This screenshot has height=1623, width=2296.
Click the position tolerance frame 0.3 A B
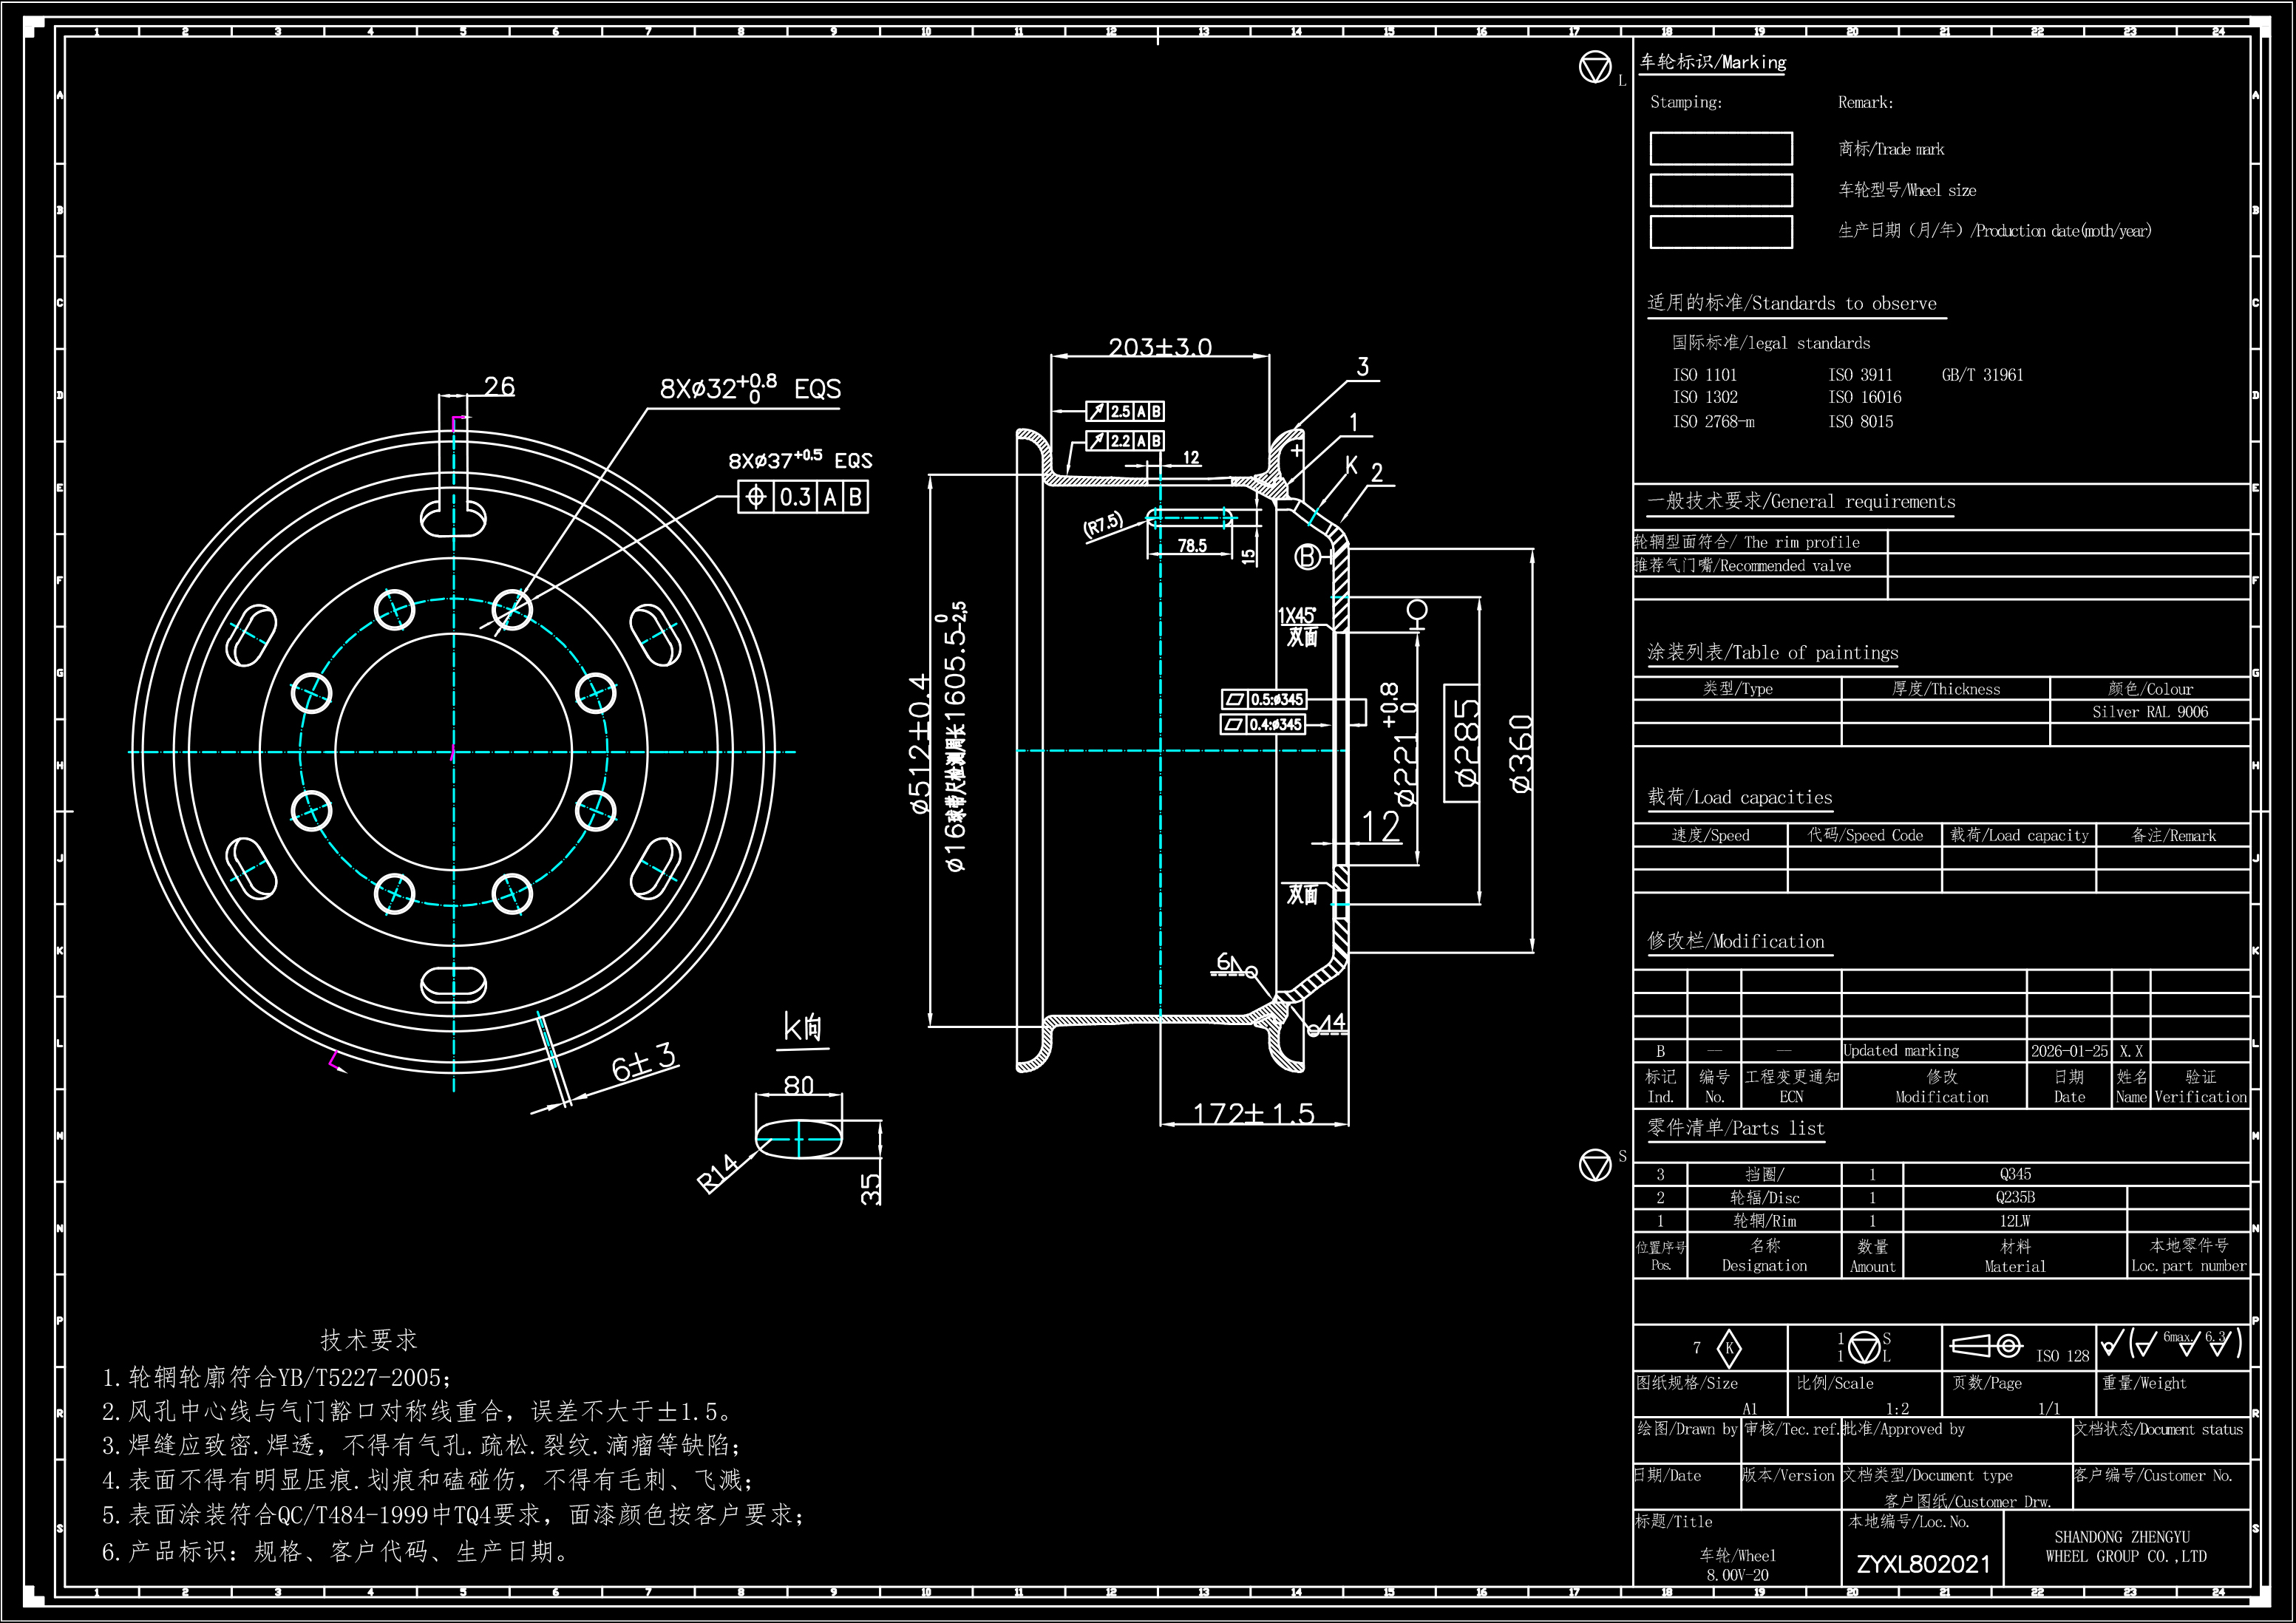pyautogui.click(x=803, y=497)
